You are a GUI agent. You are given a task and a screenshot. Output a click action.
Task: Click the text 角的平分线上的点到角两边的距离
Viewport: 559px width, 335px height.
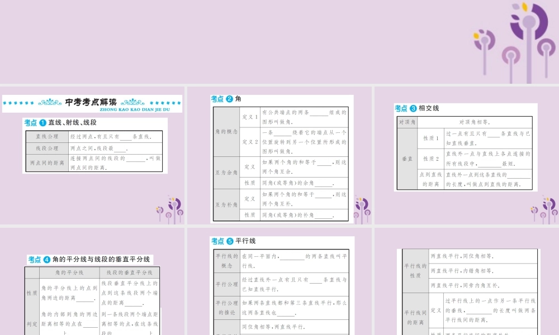(69, 293)
